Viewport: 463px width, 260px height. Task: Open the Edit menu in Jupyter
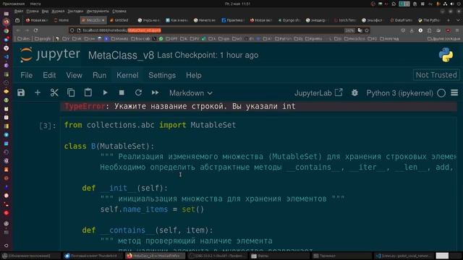point(49,75)
